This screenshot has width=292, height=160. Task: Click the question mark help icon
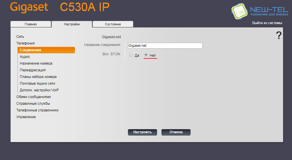pos(279,35)
